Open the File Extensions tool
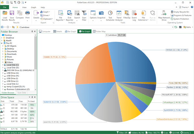Screen dimensions: 194x134 [x=143, y=15]
